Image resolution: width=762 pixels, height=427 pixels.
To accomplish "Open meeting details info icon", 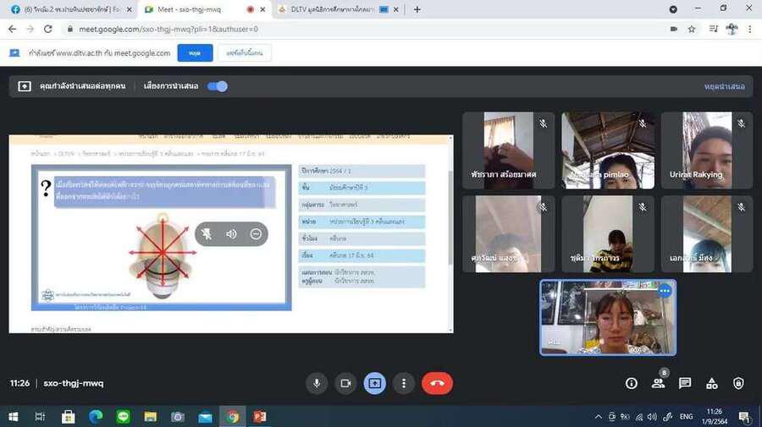I will point(632,383).
